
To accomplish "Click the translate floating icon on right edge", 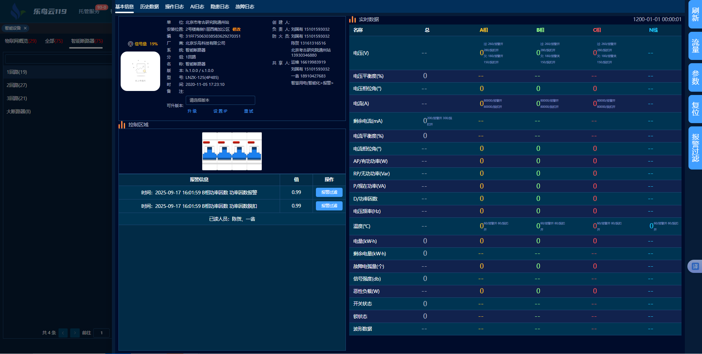I will point(695,266).
